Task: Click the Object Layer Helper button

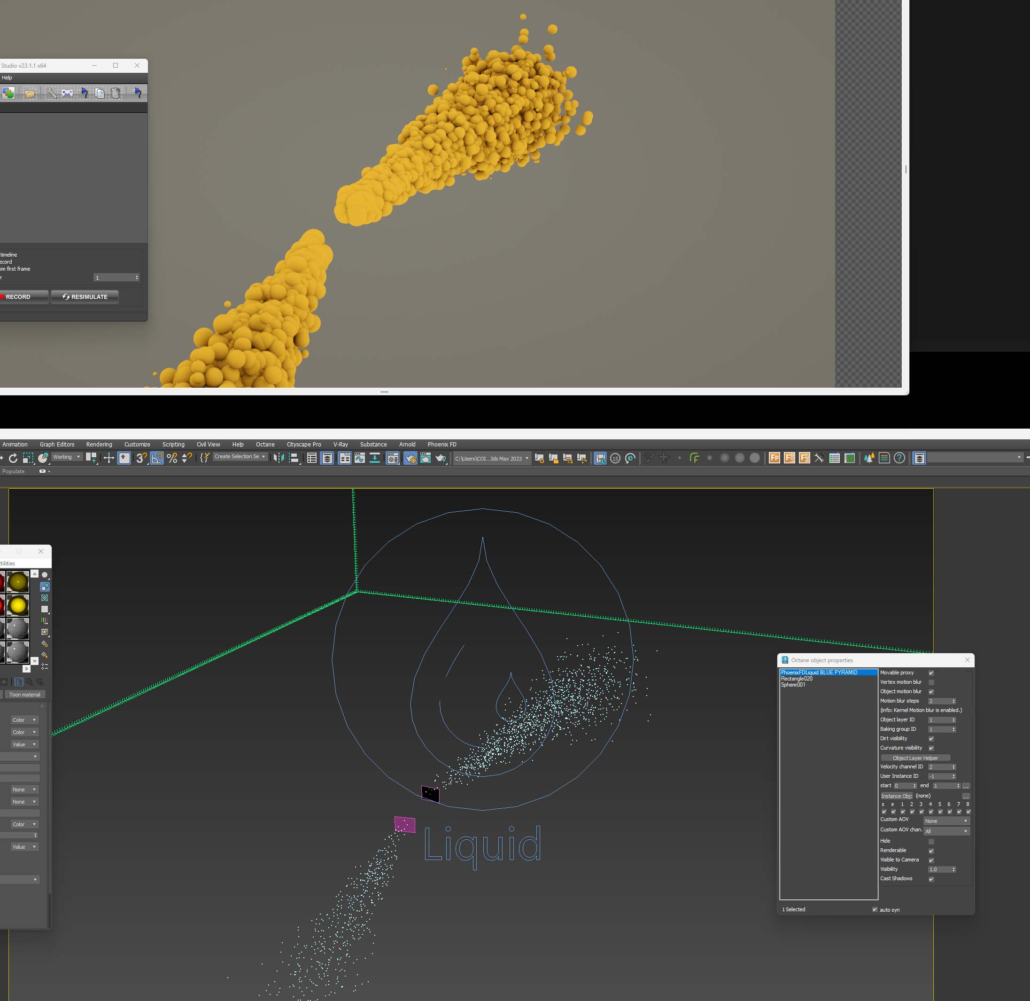Action: pos(915,758)
